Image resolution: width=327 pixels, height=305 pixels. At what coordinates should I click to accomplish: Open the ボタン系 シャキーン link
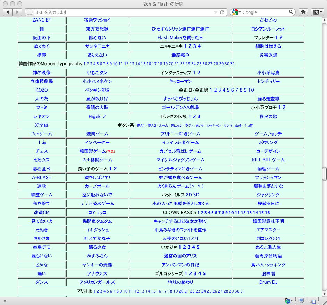214,126
